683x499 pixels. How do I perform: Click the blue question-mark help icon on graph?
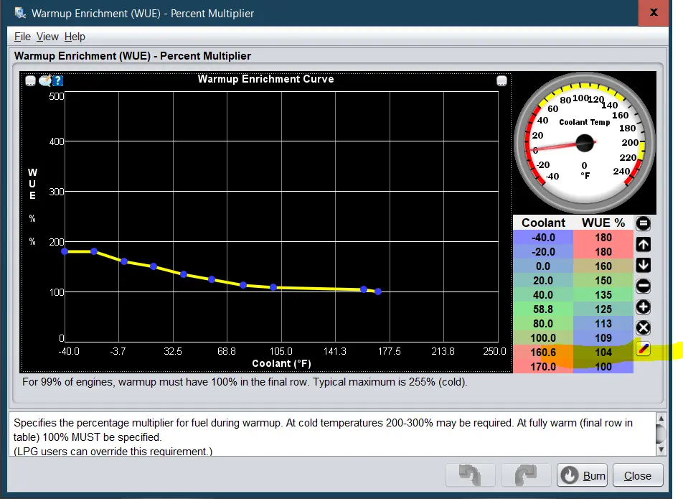58,80
